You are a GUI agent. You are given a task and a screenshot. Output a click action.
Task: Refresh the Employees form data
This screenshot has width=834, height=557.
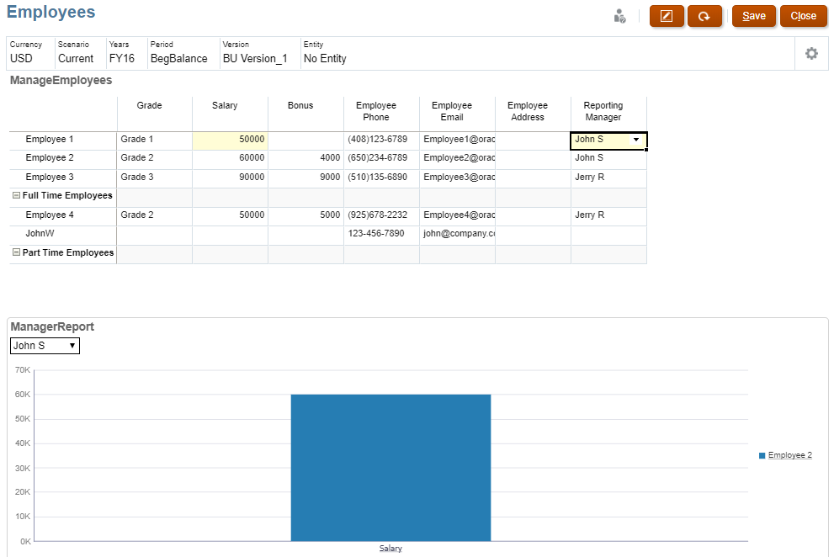click(704, 16)
